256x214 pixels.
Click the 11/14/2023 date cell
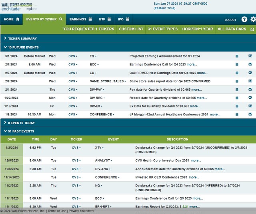tap(12, 177)
